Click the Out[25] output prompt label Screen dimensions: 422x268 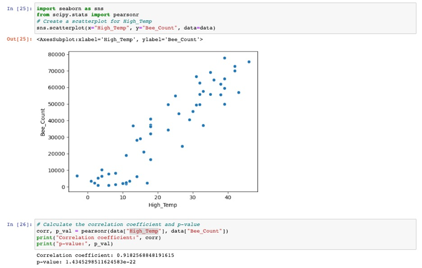(x=19, y=39)
